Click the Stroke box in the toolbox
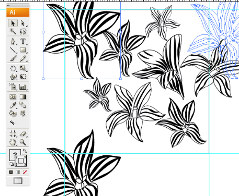 point(21,161)
